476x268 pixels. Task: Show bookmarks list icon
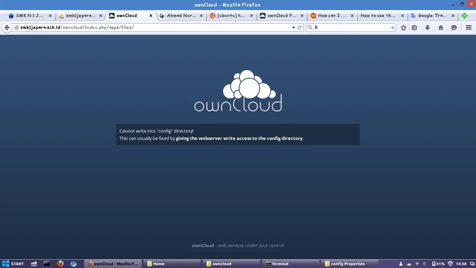pyautogui.click(x=414, y=28)
